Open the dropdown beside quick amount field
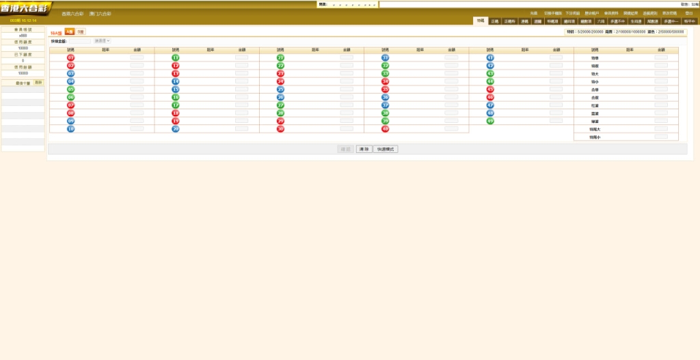 pos(102,41)
